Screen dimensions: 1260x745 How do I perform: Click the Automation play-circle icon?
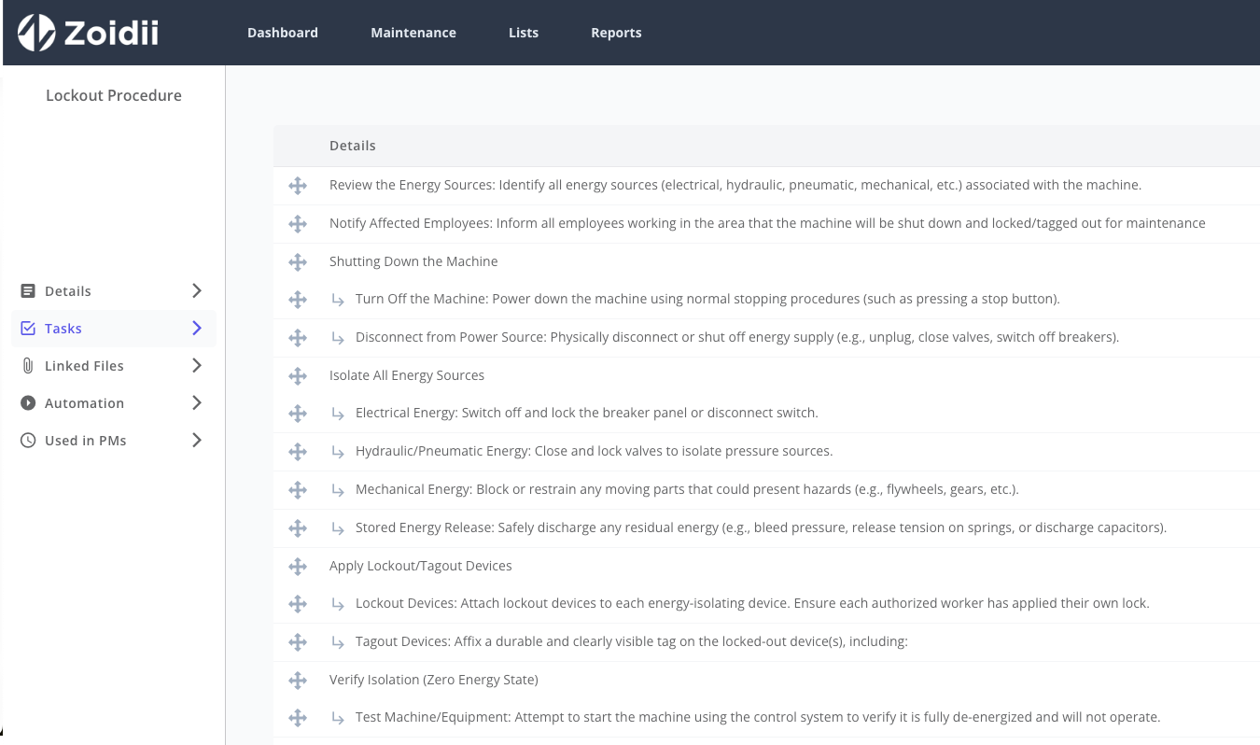coord(28,403)
